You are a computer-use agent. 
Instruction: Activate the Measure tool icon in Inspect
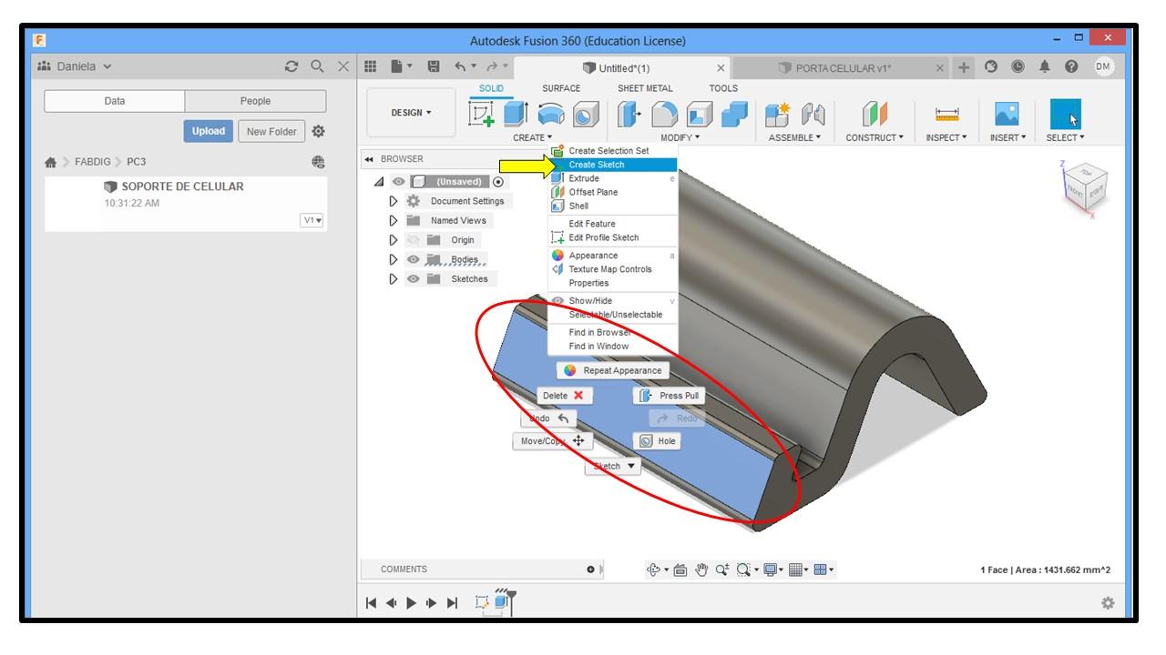pos(947,114)
